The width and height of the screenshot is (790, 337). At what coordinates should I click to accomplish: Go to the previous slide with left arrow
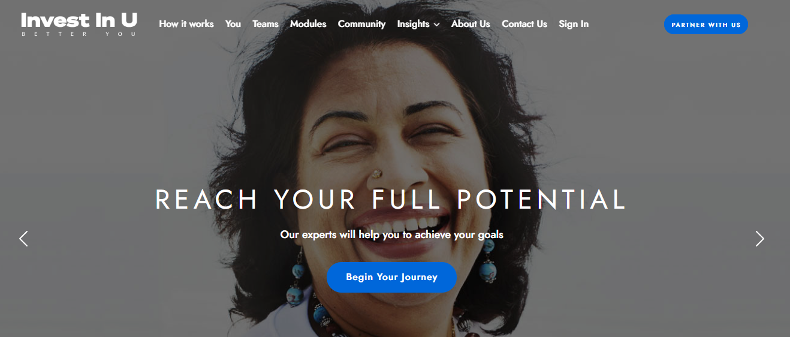[23, 239]
